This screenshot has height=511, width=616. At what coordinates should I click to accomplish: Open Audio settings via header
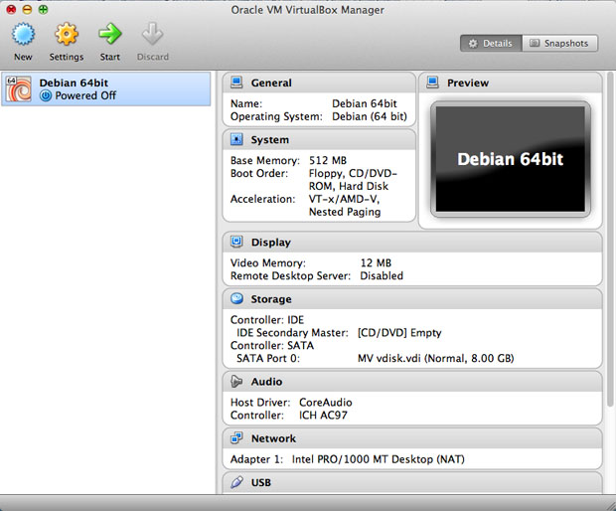(266, 382)
